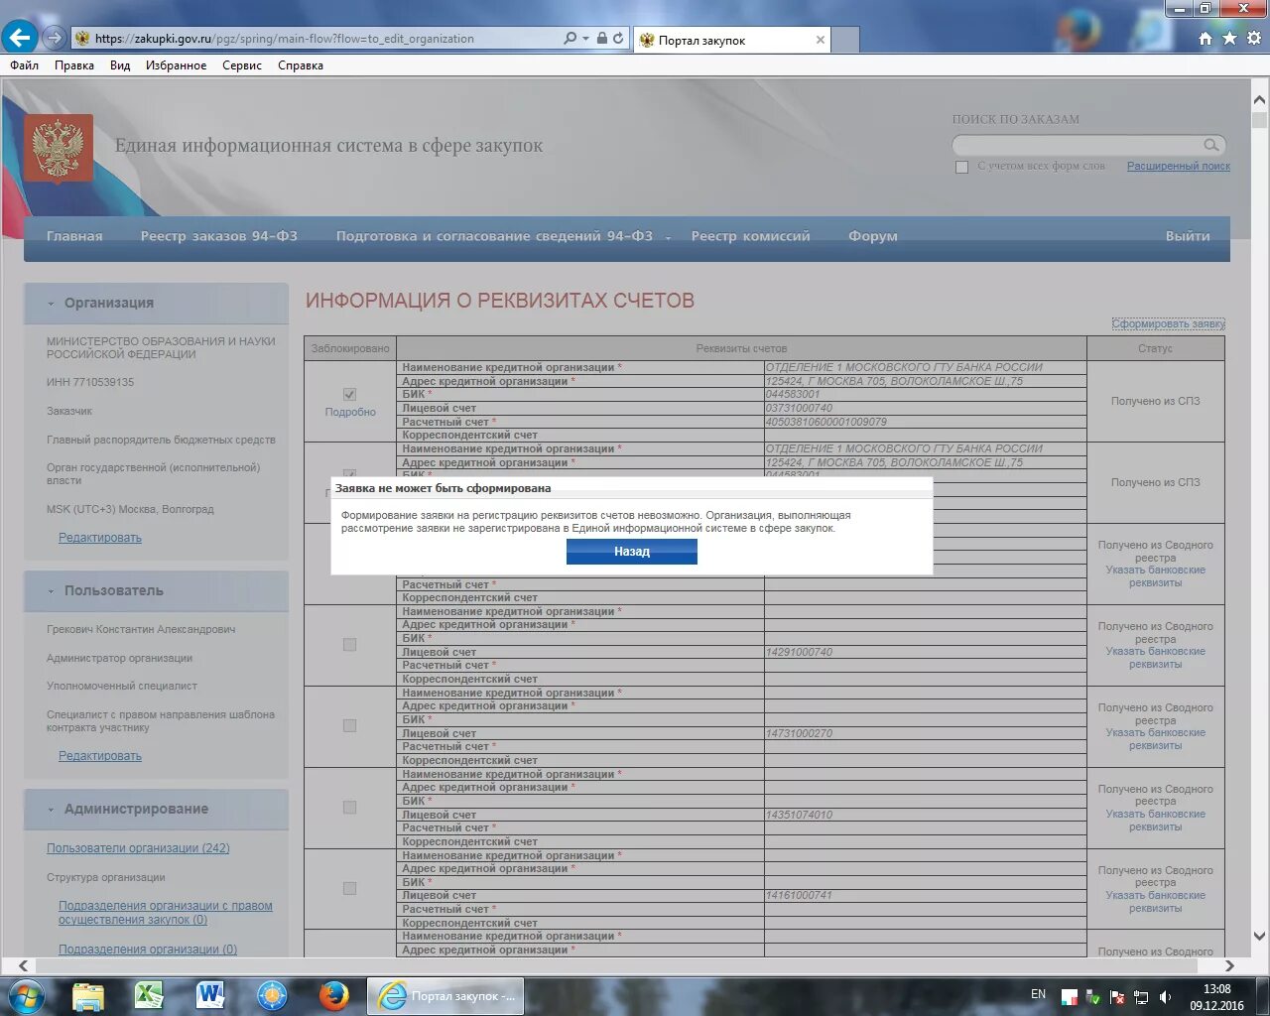Toggle the blocked checkbox above Подробно
The height and width of the screenshot is (1016, 1270).
coord(349,395)
